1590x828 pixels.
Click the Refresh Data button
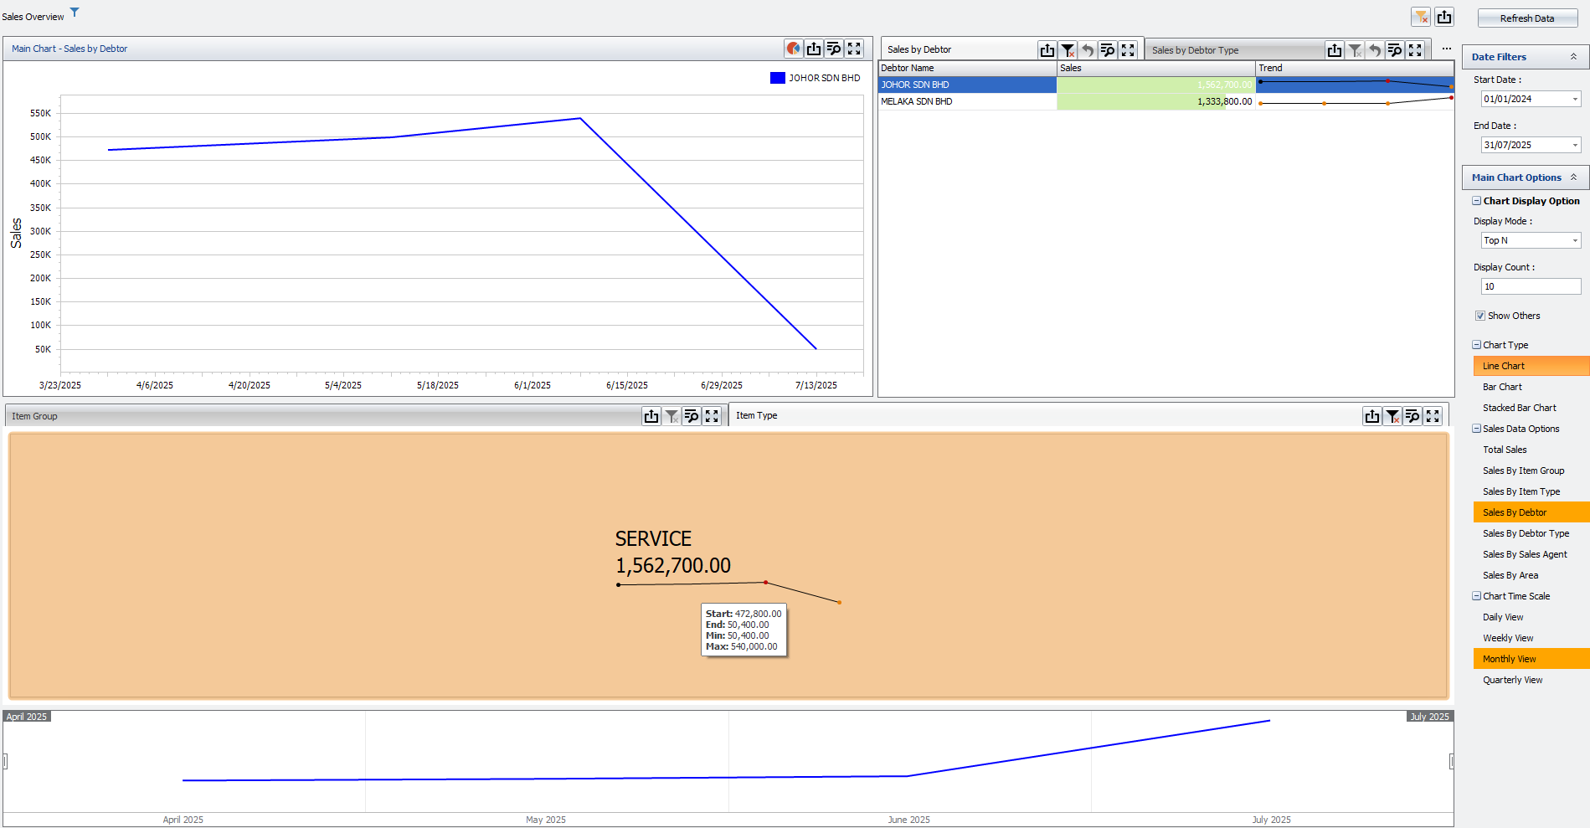click(1526, 18)
